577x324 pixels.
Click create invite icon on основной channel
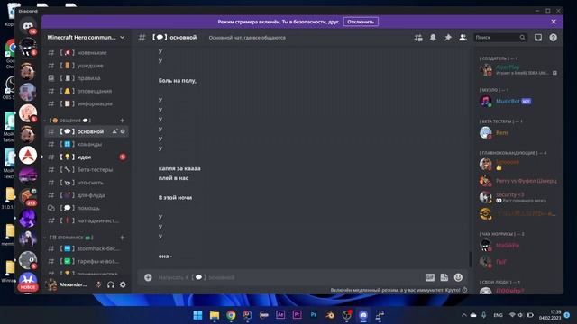(114, 131)
